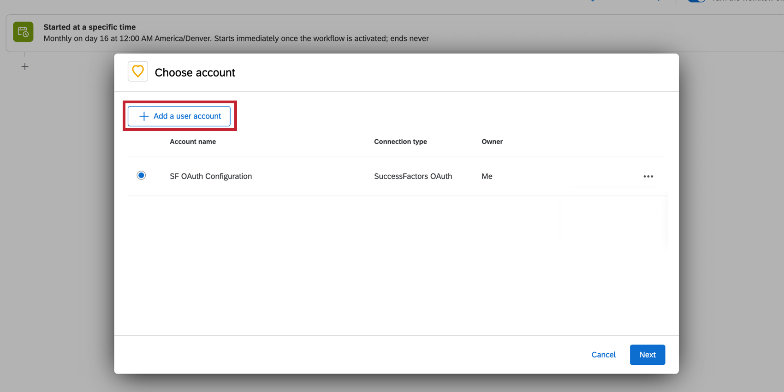Click the green calendar schedule trigger icon
Screen dimensions: 784x392
(23, 32)
